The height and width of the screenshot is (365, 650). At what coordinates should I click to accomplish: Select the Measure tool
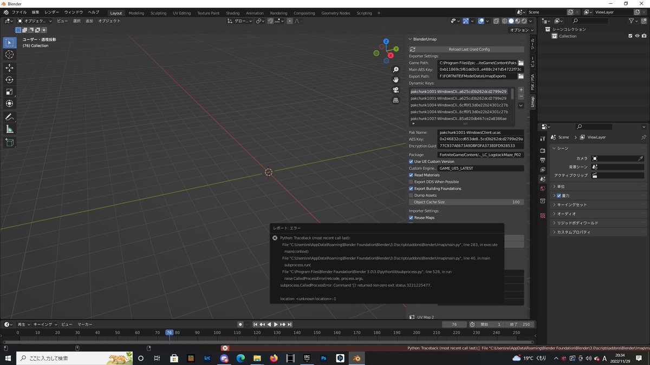click(10, 129)
